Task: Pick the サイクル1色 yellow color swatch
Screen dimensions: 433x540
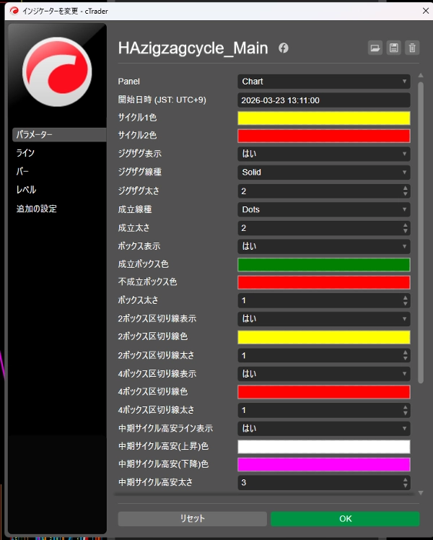Action: click(324, 118)
